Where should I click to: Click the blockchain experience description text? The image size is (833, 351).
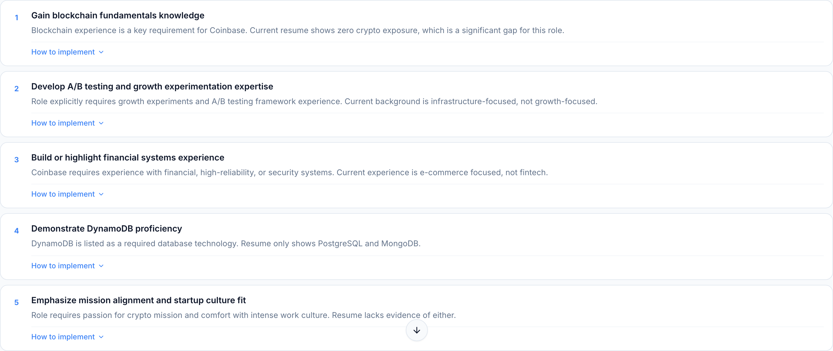click(298, 30)
